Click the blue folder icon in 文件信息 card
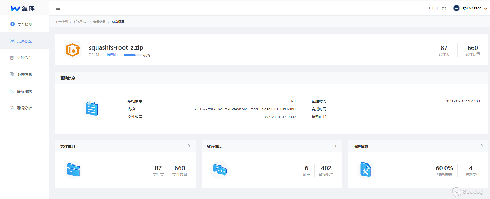Image resolution: width=490 pixels, height=199 pixels. (x=73, y=170)
